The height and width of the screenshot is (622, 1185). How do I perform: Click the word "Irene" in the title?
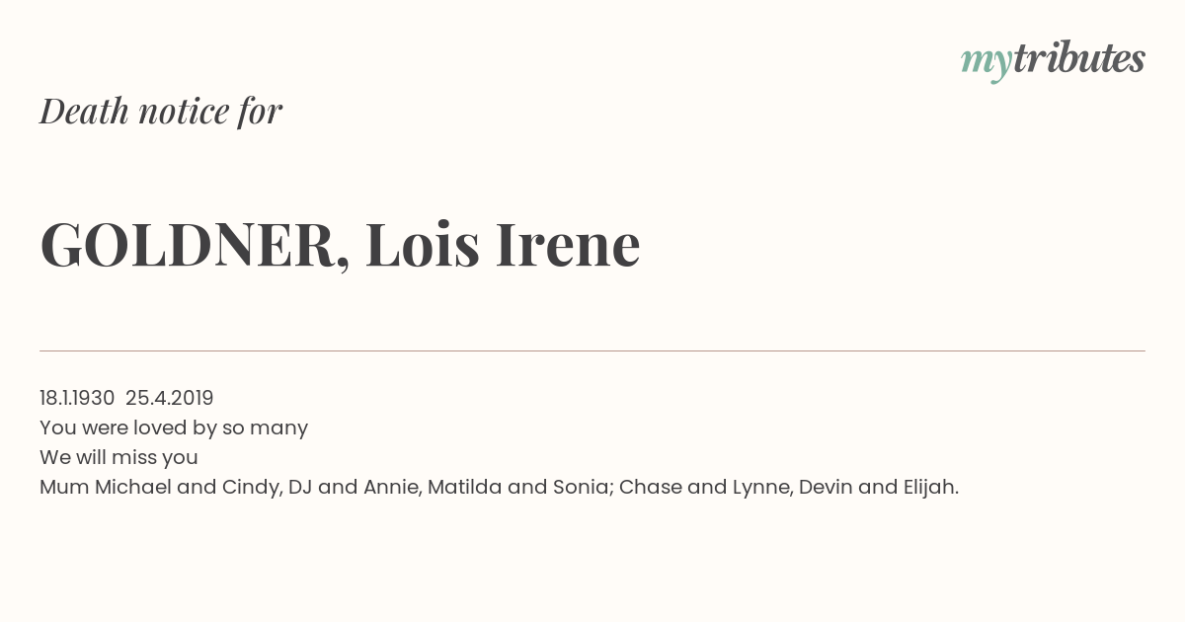[x=568, y=244]
